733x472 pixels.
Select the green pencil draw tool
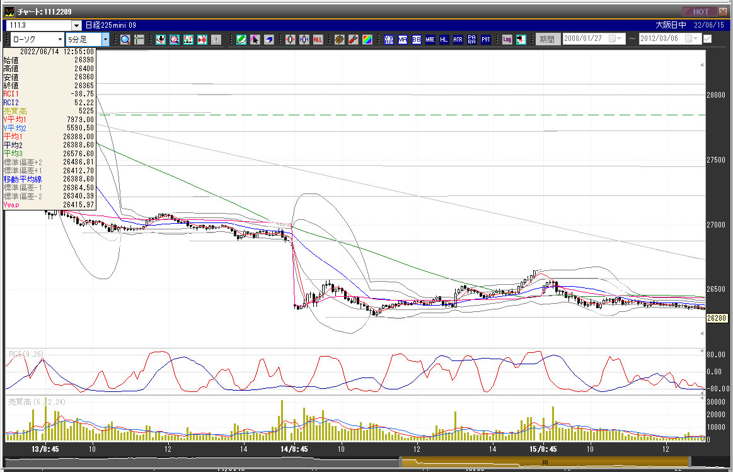pyautogui.click(x=241, y=40)
